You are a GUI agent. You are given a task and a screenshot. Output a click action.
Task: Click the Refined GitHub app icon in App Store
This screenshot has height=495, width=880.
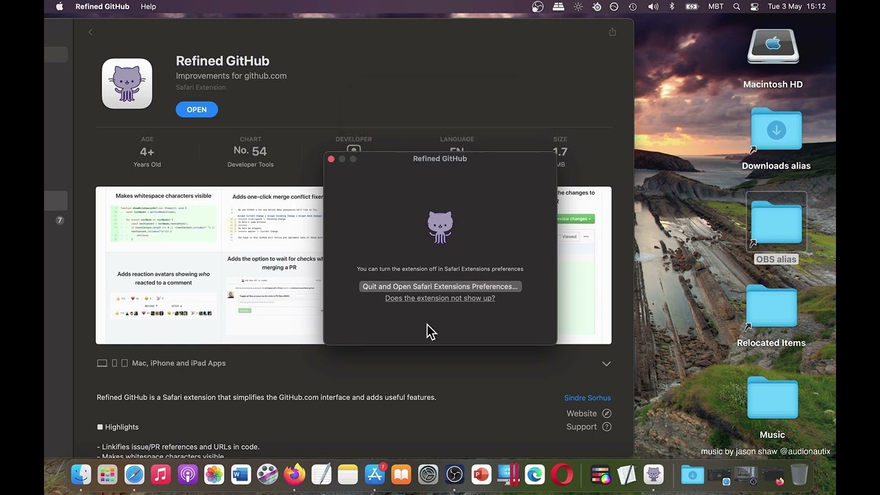pos(127,84)
